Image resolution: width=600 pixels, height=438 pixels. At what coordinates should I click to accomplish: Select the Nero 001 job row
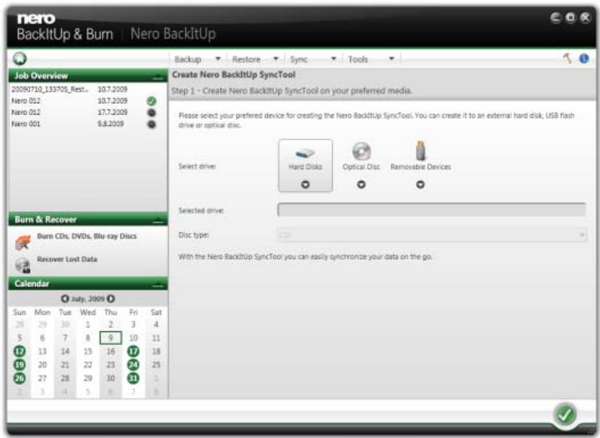pos(84,124)
